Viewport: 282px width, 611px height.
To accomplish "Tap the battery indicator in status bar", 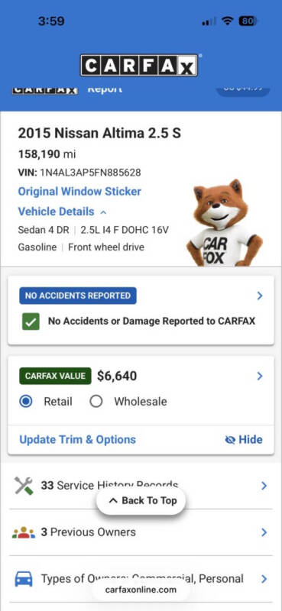I will 249,21.
